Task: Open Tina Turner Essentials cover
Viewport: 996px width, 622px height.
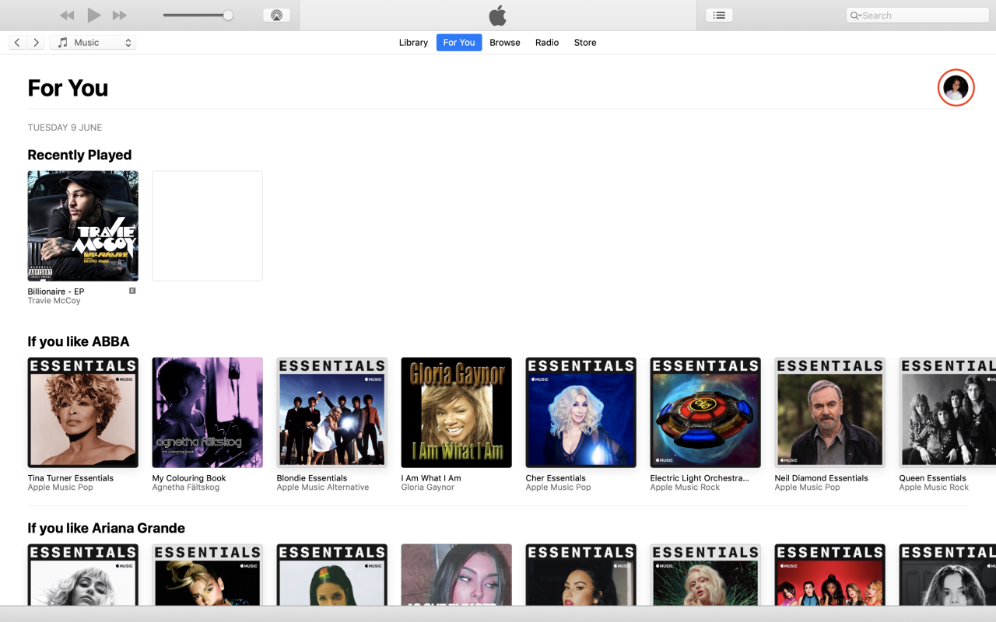Action: coord(83,413)
